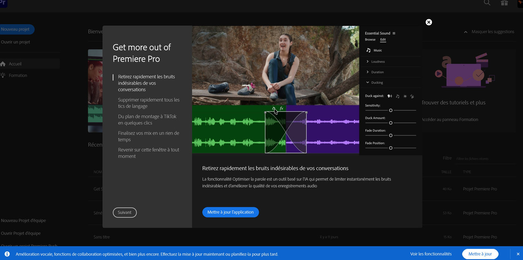523x260 pixels.
Task: Open the gift box What's New icon
Action: (x=504, y=3)
